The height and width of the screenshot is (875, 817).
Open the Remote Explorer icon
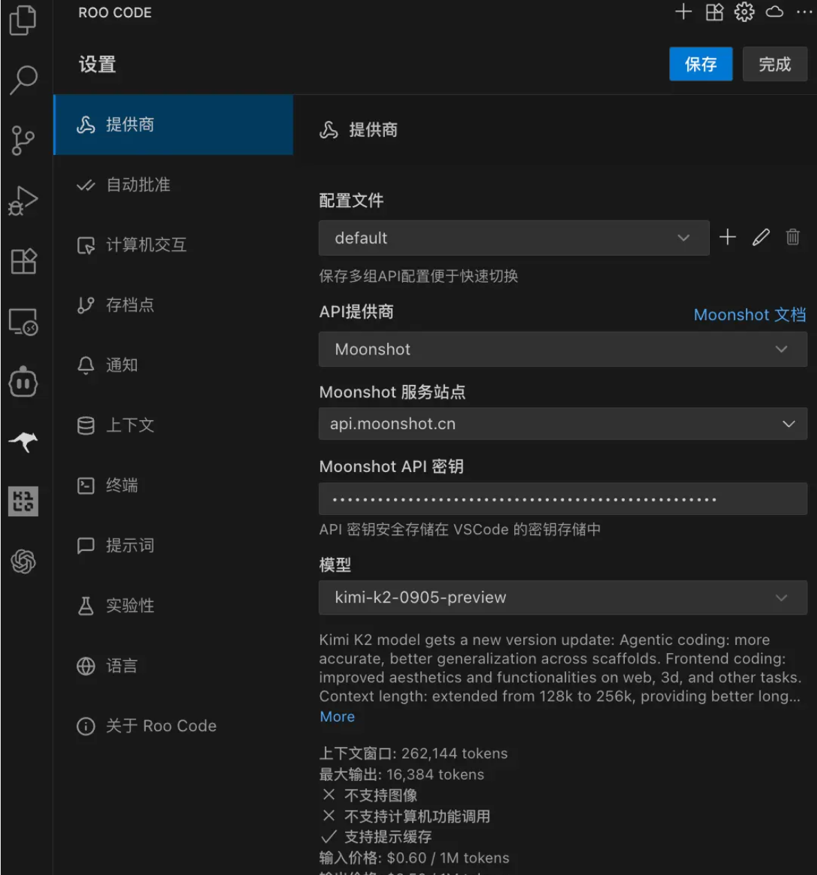click(x=24, y=321)
